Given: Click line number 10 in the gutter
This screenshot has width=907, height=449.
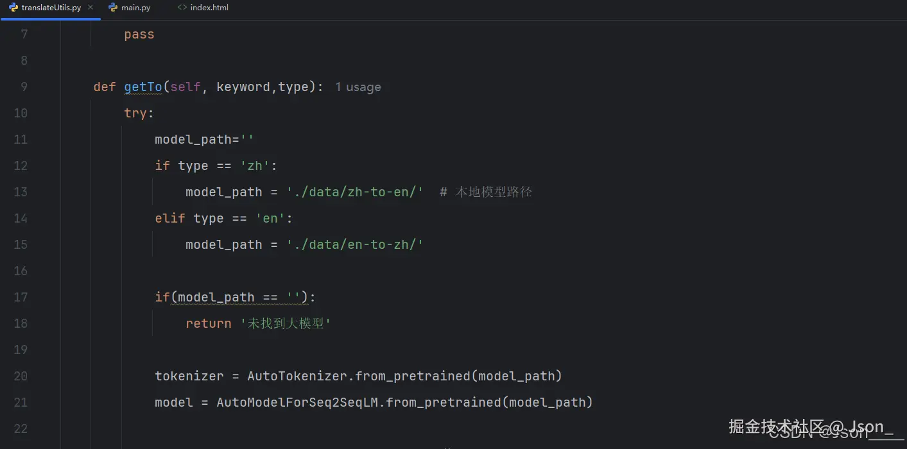Looking at the screenshot, I should click(21, 113).
